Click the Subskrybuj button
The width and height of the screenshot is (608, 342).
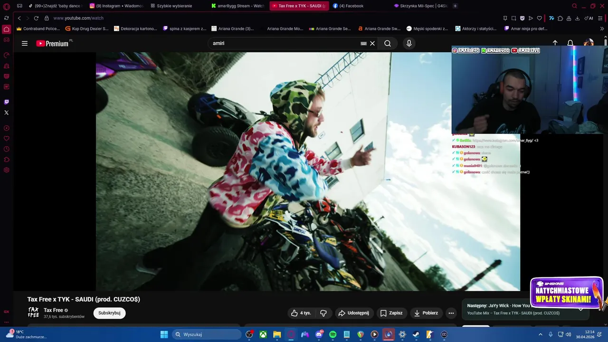point(109,313)
